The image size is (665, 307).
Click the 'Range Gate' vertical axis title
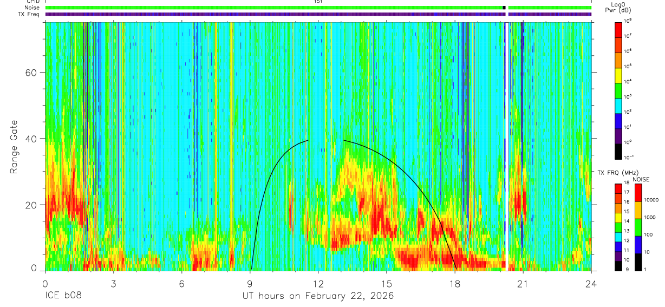pyautogui.click(x=13, y=147)
